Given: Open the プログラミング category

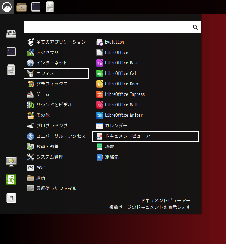Looking at the screenshot, I should point(56,125).
